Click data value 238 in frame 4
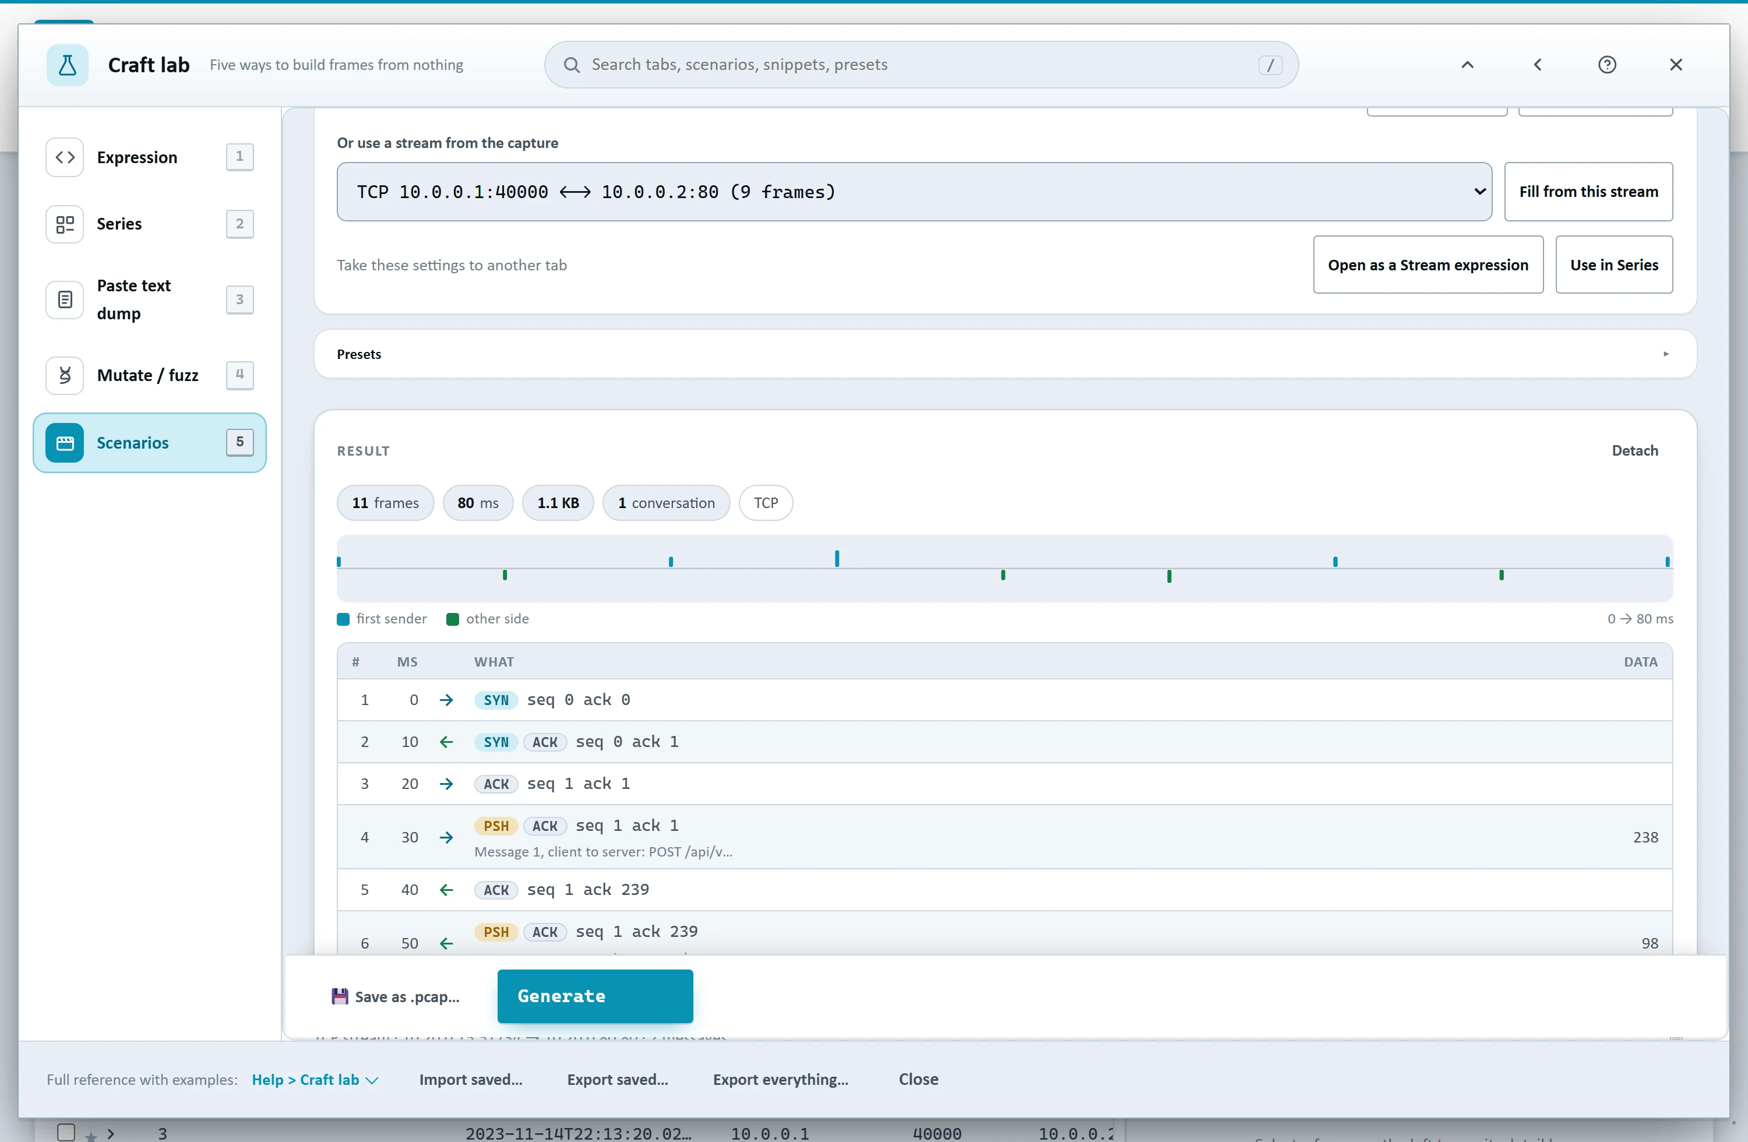The width and height of the screenshot is (1748, 1142). pos(1645,837)
